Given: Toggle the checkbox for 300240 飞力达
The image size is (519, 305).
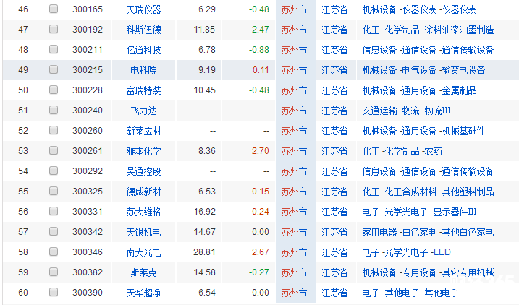Looking at the screenshot, I should point(54,110).
